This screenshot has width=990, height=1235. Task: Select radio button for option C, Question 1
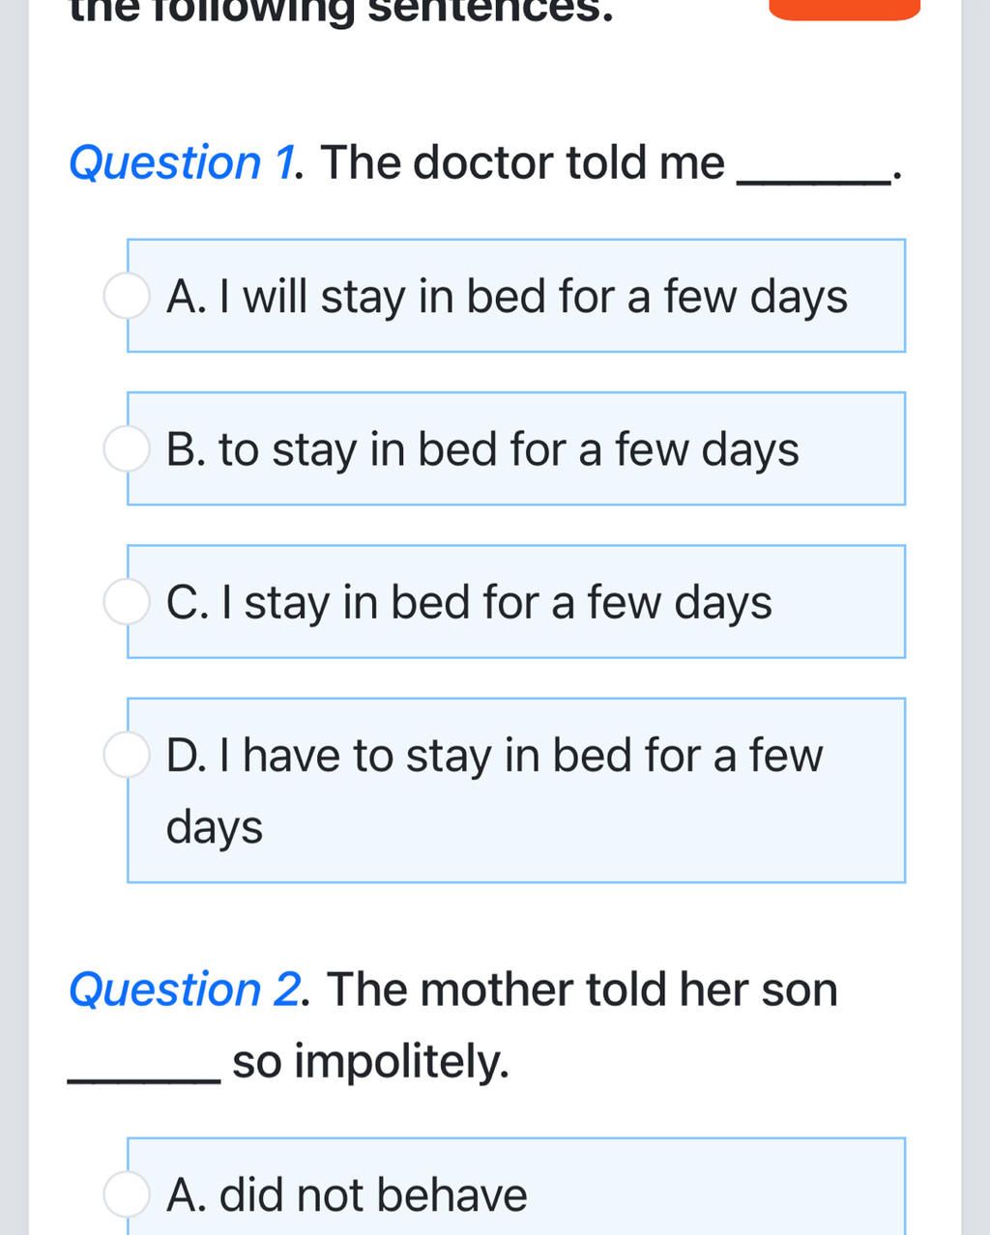coord(127,602)
